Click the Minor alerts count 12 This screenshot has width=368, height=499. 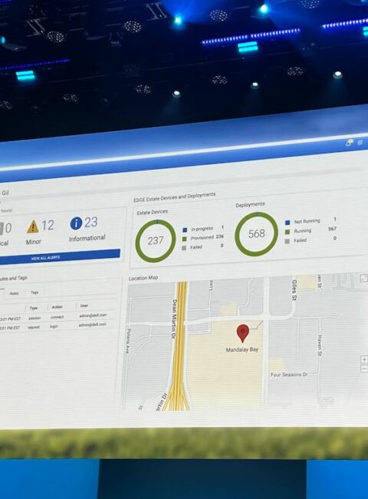(48, 225)
